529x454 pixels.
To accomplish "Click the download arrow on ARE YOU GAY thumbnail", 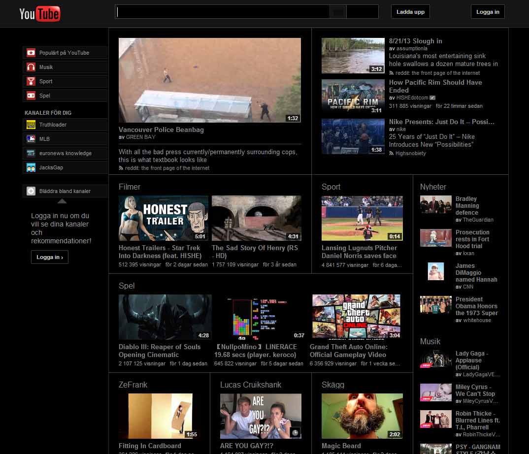I will [x=296, y=432].
